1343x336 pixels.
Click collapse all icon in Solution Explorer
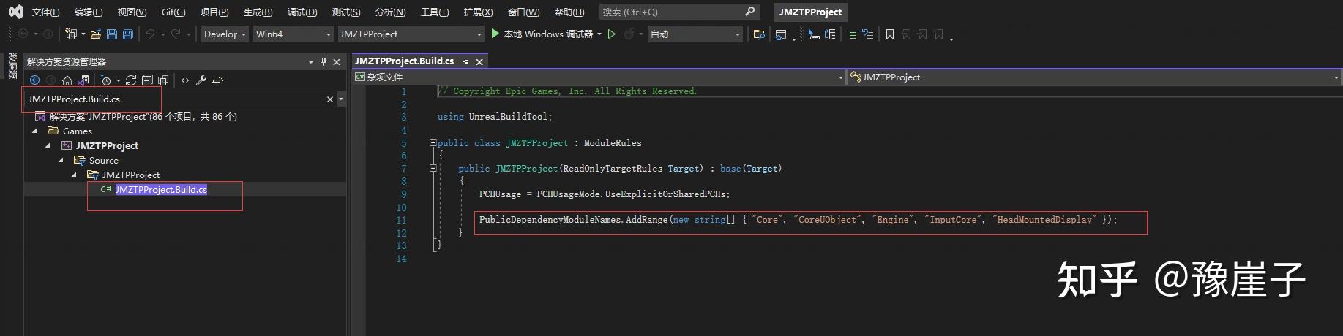pyautogui.click(x=147, y=80)
